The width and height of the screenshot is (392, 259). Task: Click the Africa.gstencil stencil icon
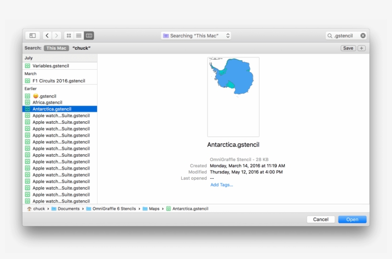point(28,102)
